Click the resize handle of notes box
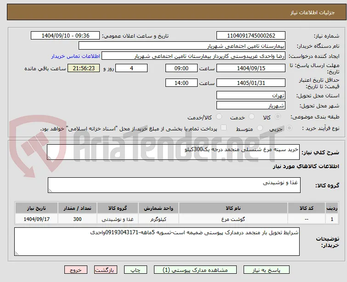This screenshot has height=282, width=347. pos(17,254)
